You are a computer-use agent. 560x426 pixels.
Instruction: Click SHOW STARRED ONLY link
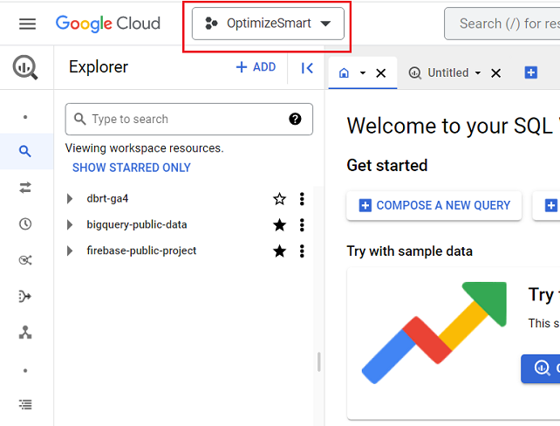click(x=131, y=168)
